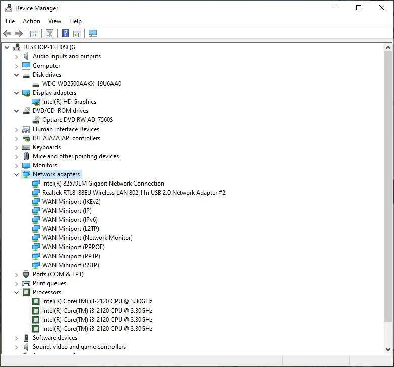Collapse the DESKTOP-13H0SQG root node
Screen dimensions: 394x367
tap(7, 47)
